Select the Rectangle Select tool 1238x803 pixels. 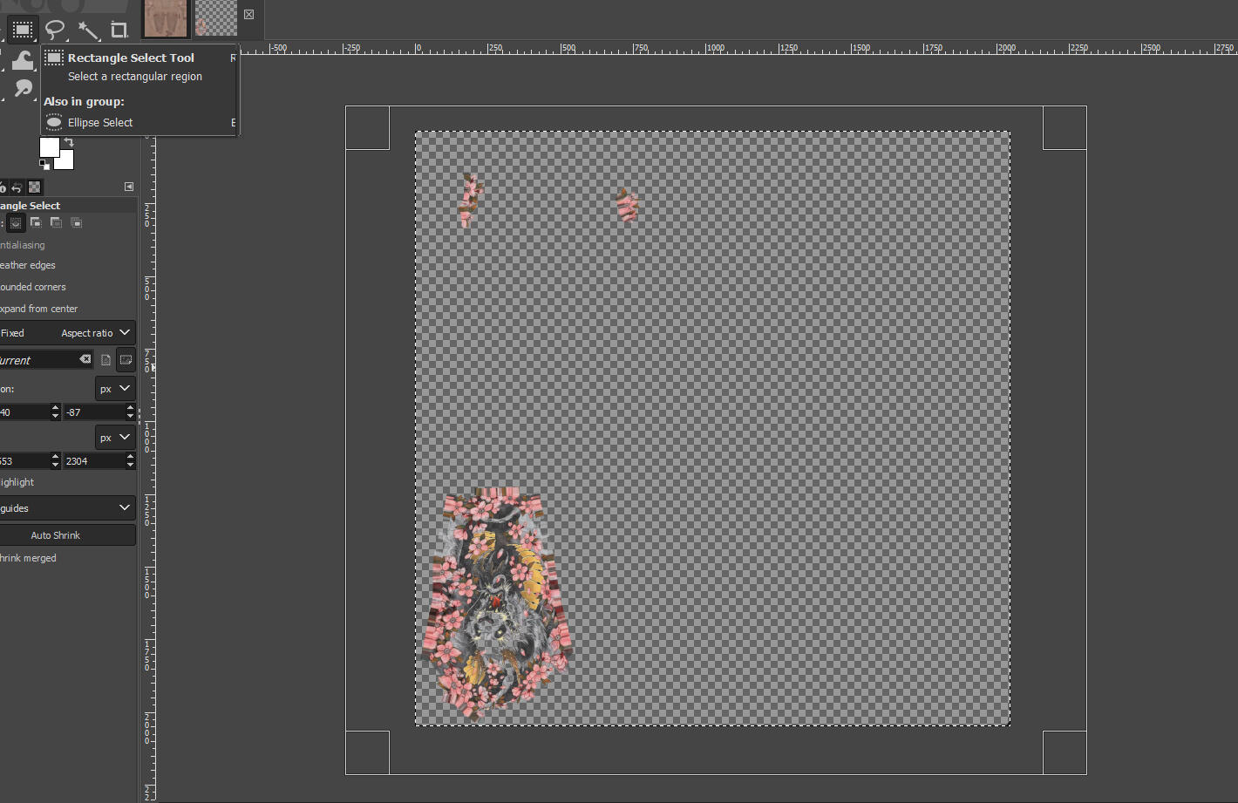(x=23, y=29)
